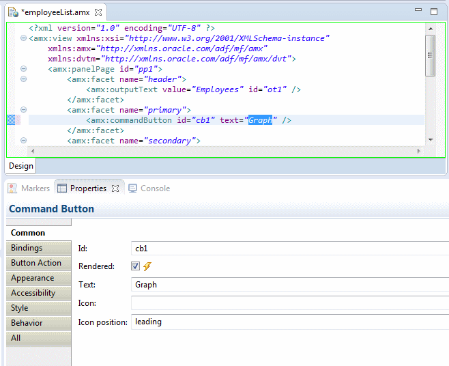Click the Text field containing Graph
This screenshot has width=449, height=366.
click(290, 285)
